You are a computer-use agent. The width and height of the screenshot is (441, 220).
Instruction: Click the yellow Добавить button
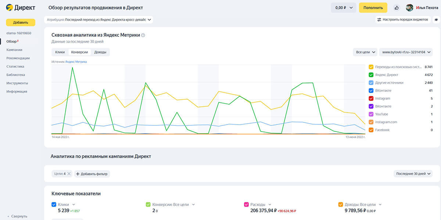(21, 22)
